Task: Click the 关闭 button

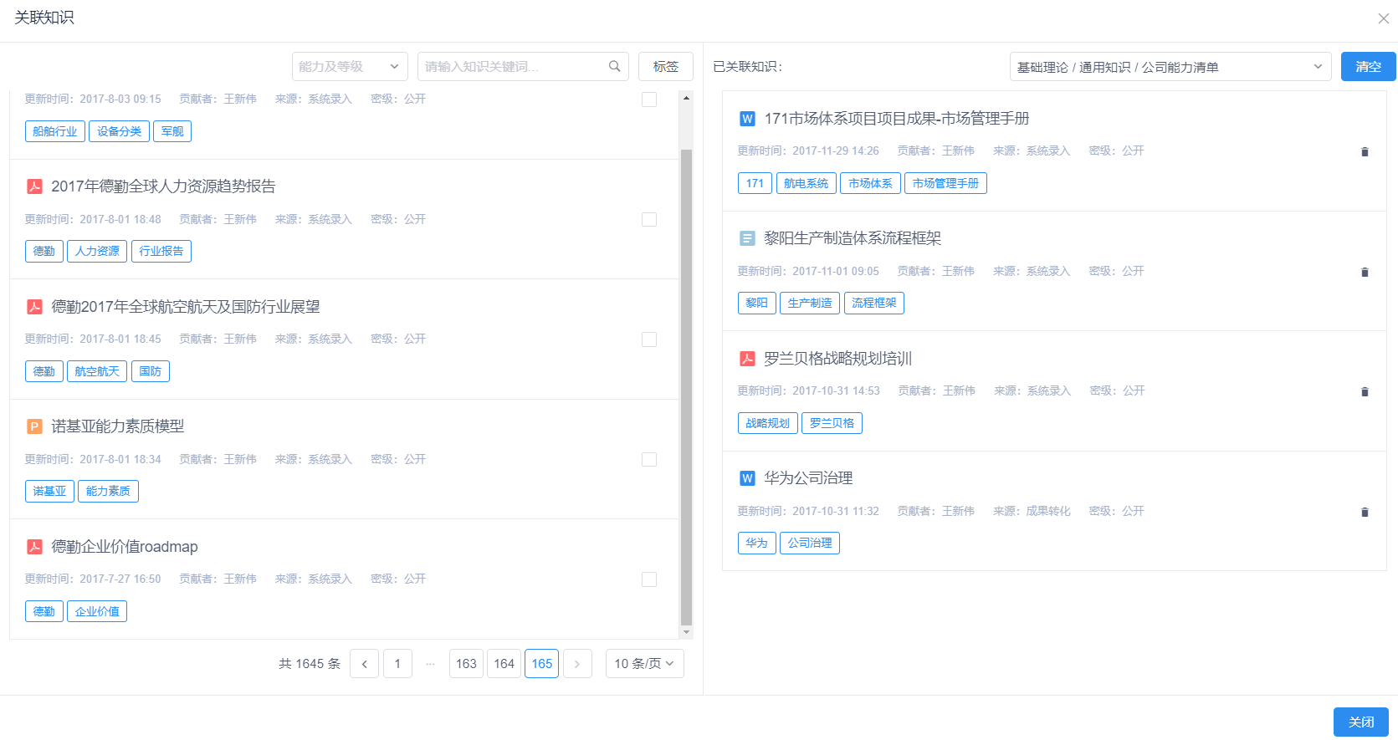Action: [x=1361, y=722]
